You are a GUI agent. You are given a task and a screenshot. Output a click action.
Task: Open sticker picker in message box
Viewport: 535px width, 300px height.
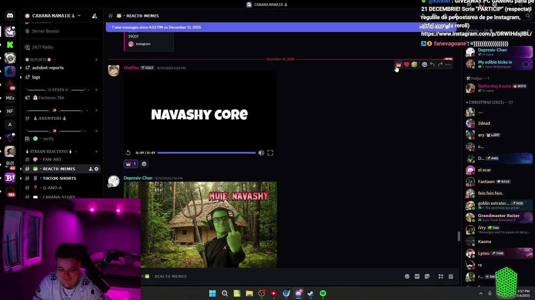[427, 276]
